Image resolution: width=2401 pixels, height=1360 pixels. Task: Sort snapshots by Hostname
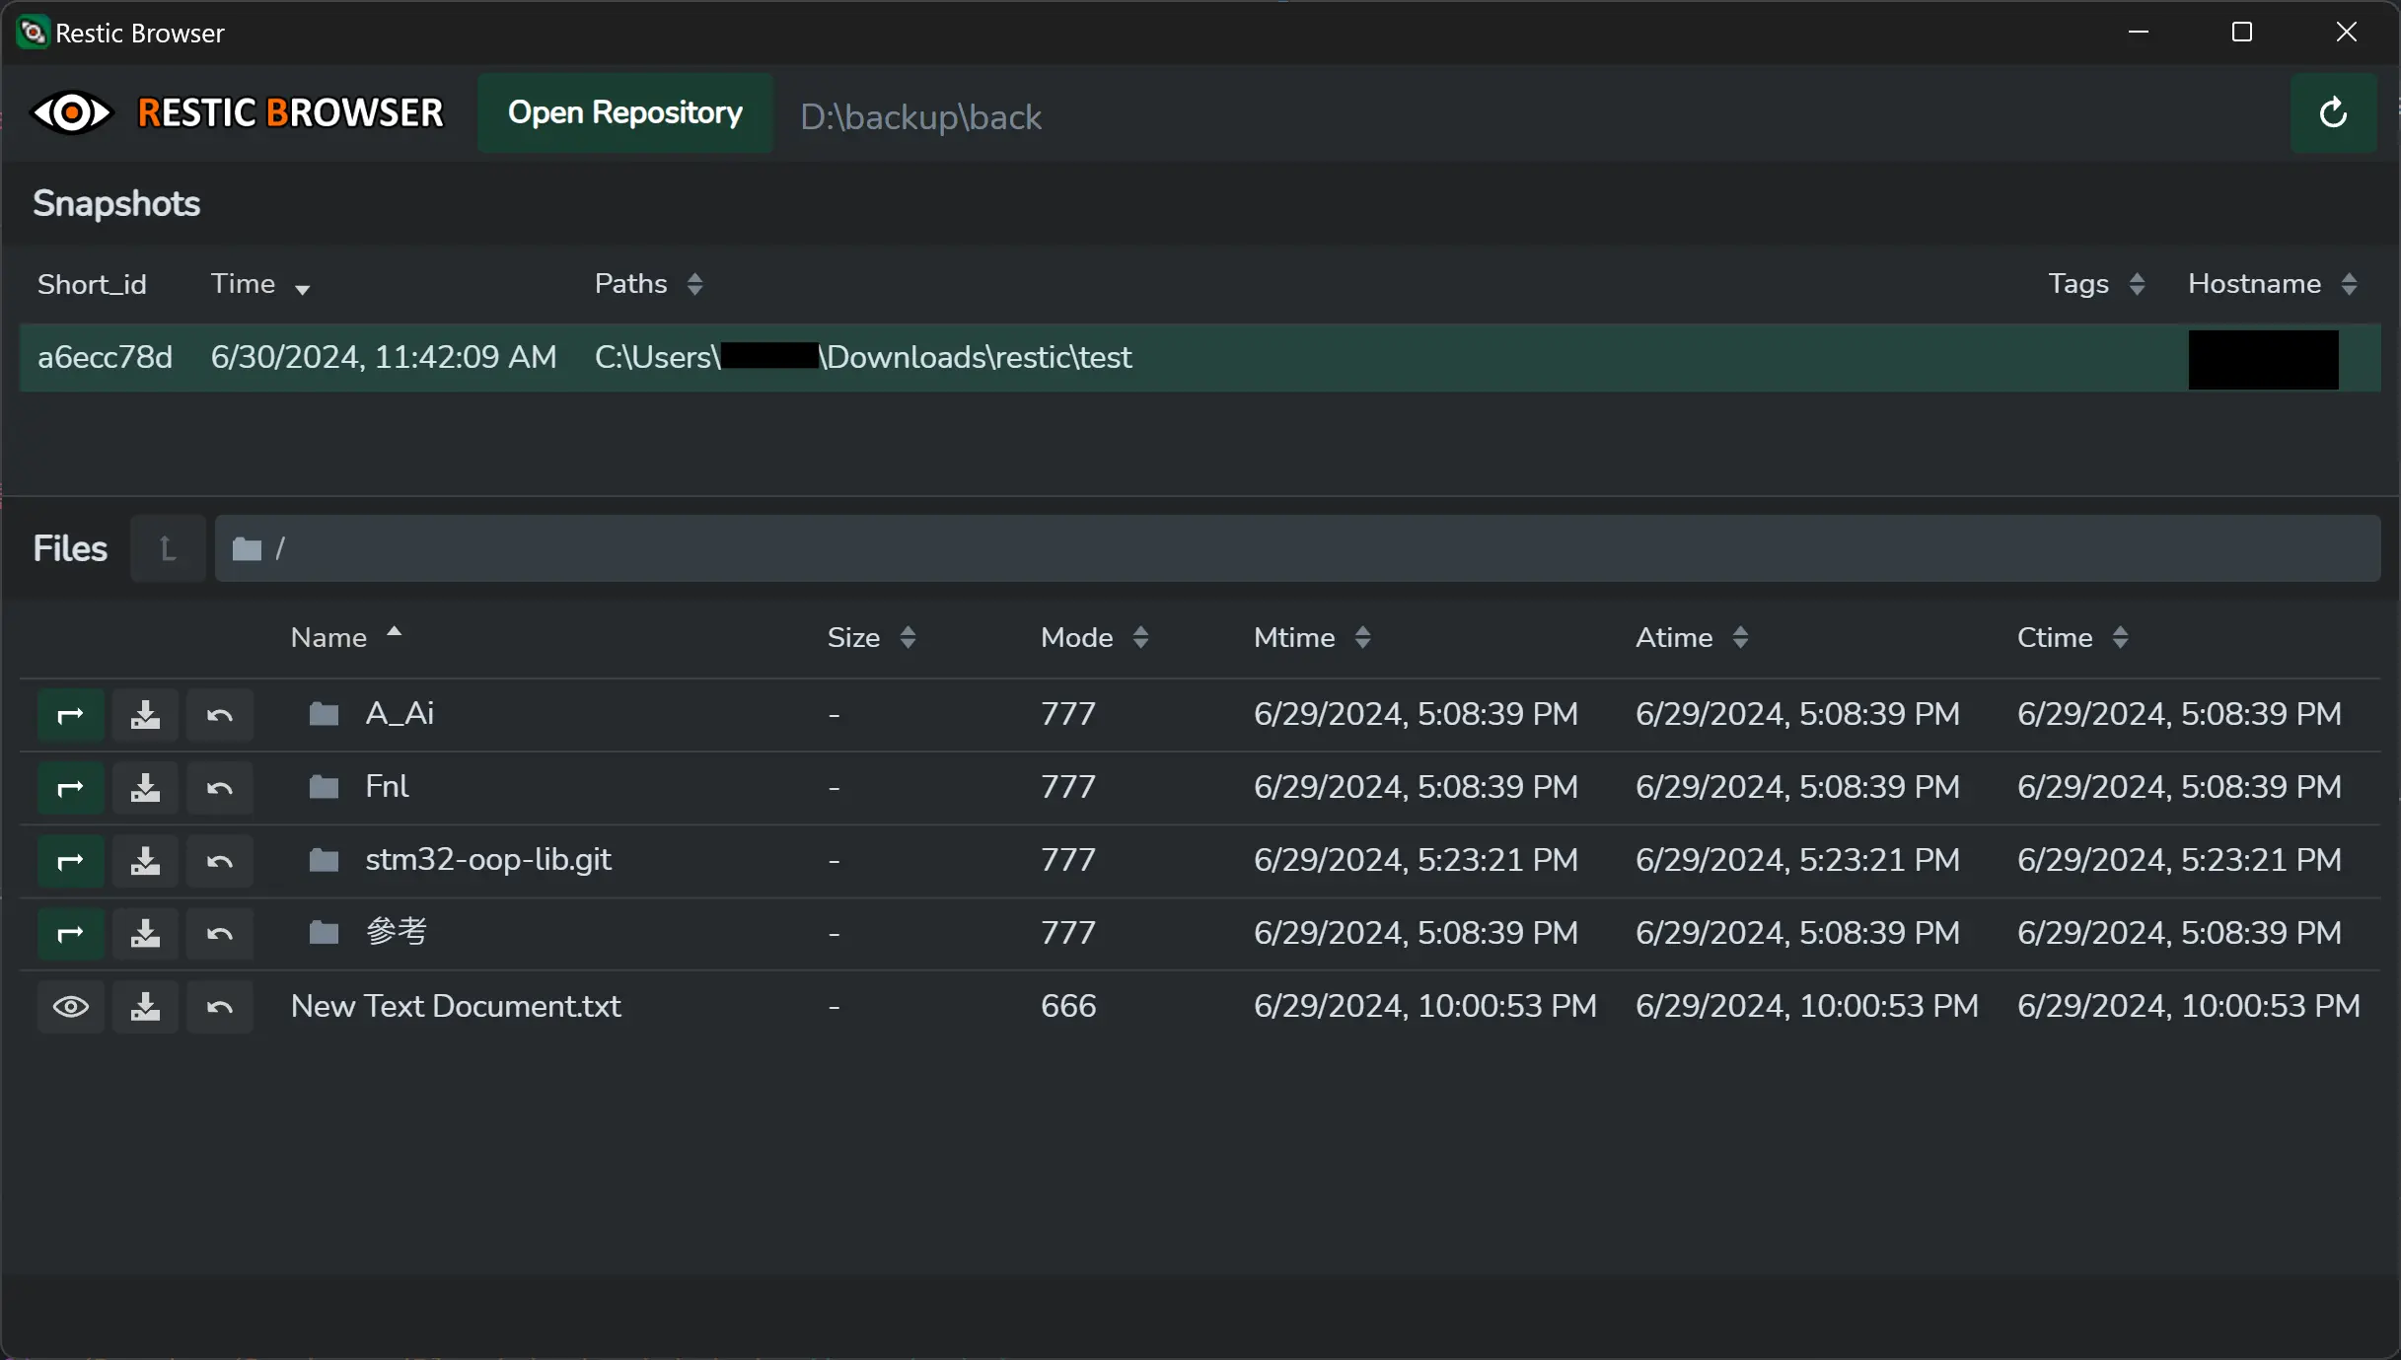coord(2273,284)
